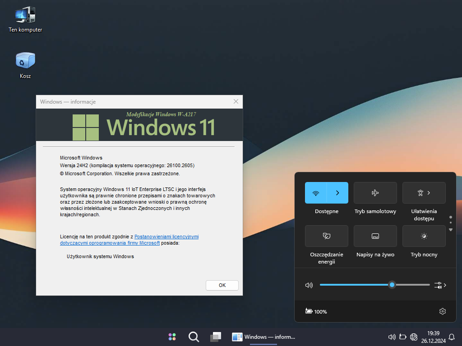Open quick settings gear icon
This screenshot has height=346, width=462.
[442, 311]
